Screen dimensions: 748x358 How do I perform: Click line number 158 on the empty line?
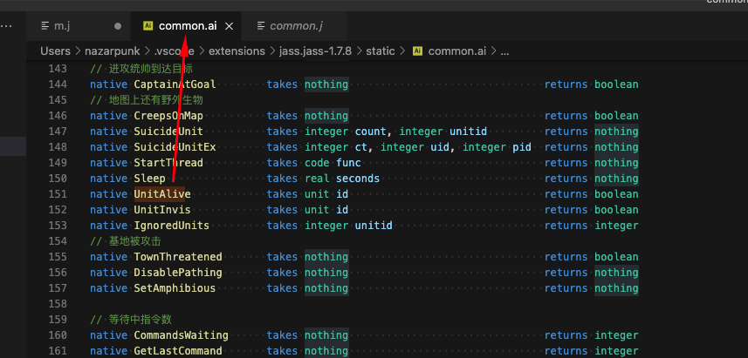58,304
